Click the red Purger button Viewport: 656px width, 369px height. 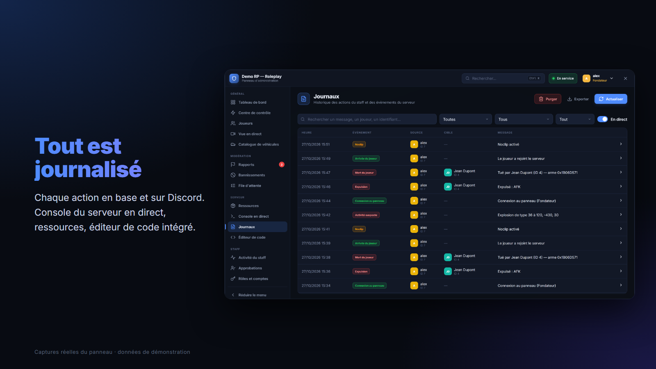point(548,99)
